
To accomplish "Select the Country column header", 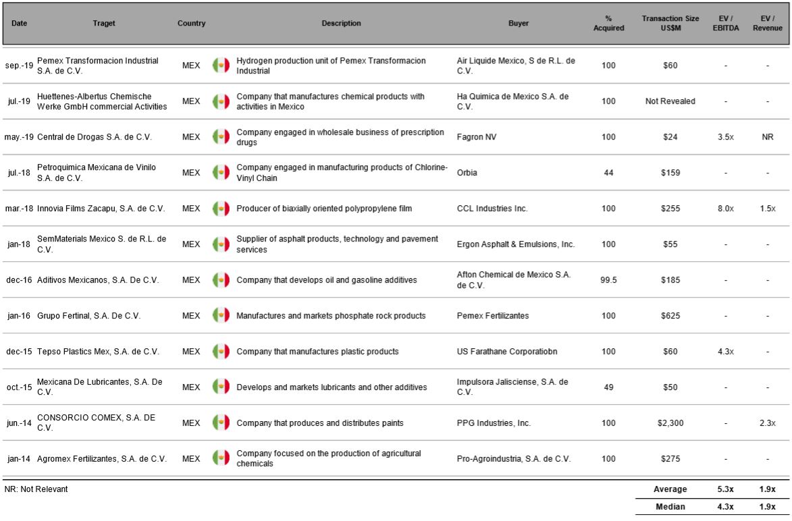I will click(192, 23).
